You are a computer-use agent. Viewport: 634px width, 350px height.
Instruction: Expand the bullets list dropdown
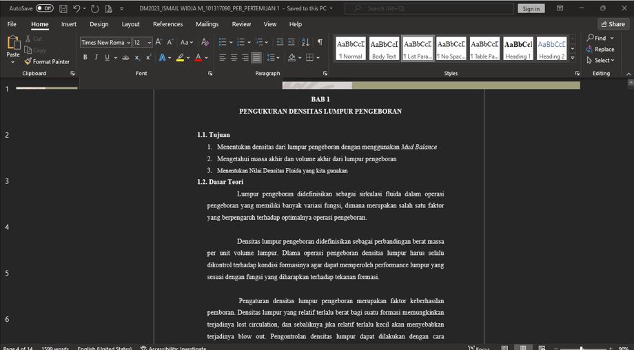(231, 42)
